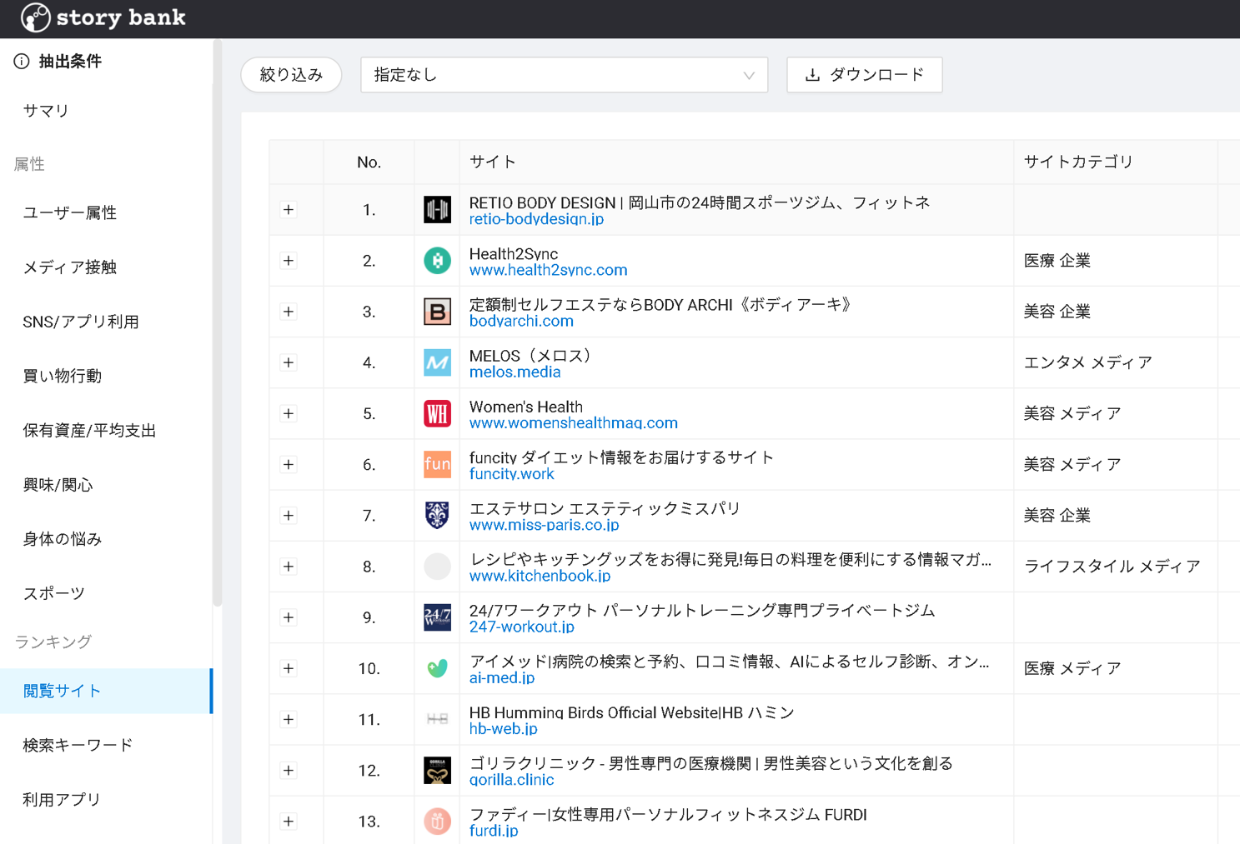Open the melos.media link
This screenshot has width=1240, height=844.
point(515,372)
